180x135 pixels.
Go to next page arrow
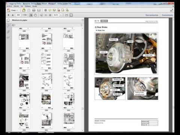(x=13, y=15)
